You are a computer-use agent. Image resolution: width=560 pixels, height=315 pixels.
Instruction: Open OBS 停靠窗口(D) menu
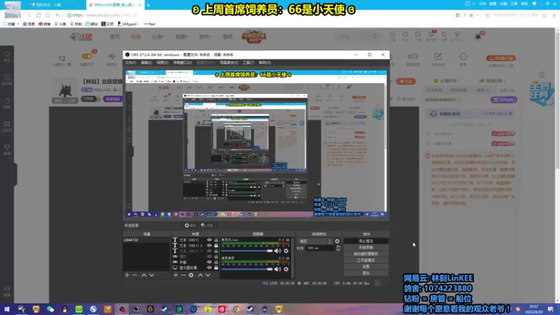[x=183, y=63]
